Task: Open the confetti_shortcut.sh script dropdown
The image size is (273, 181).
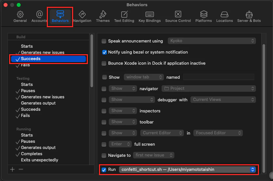Action: tap(187, 170)
